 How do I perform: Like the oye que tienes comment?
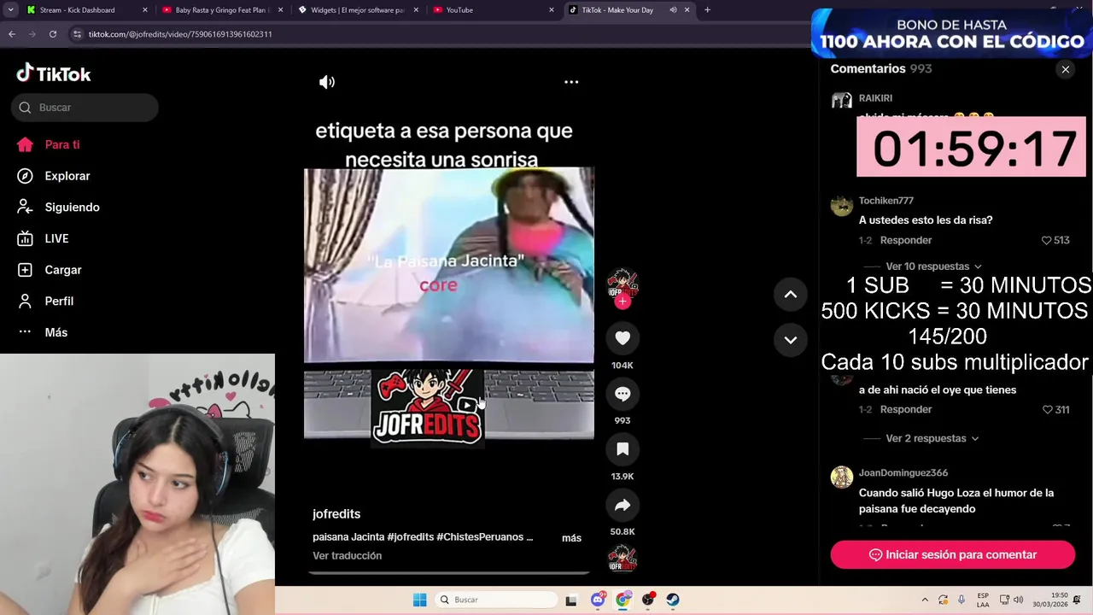tap(1047, 409)
